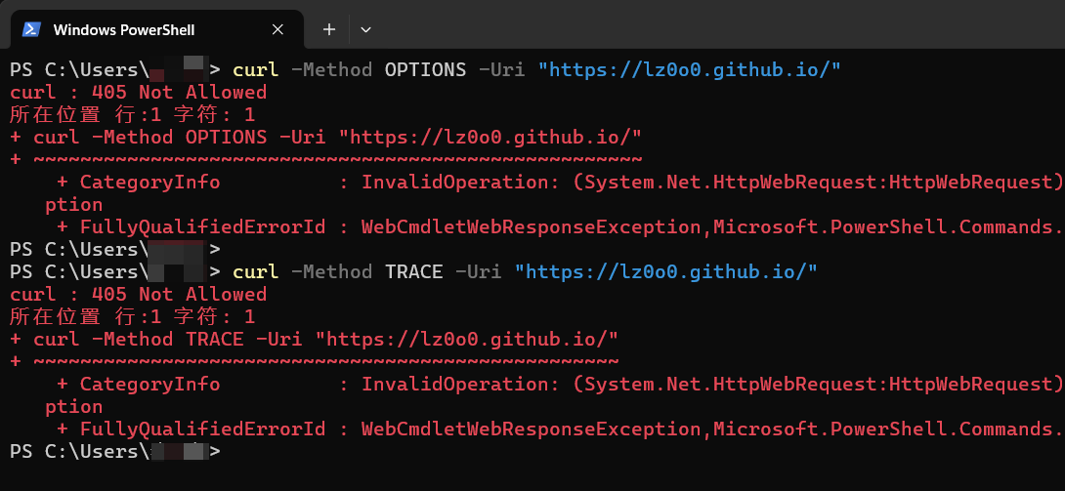This screenshot has width=1065, height=491.
Task: Click the second yellow curl command word
Action: tap(255, 272)
